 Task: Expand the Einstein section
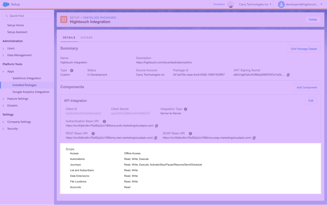3,106
